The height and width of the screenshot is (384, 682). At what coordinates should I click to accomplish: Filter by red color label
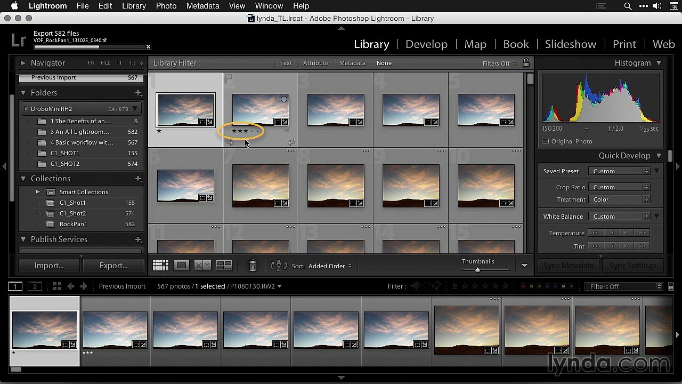(x=524, y=286)
